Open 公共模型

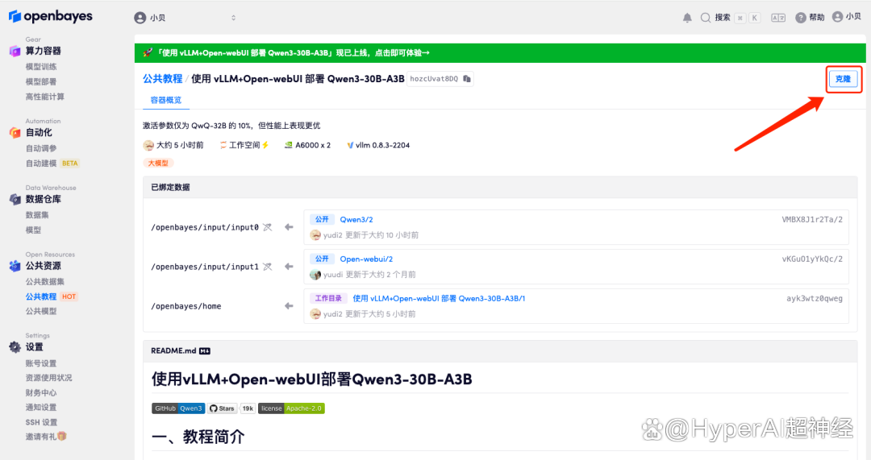[x=41, y=311]
